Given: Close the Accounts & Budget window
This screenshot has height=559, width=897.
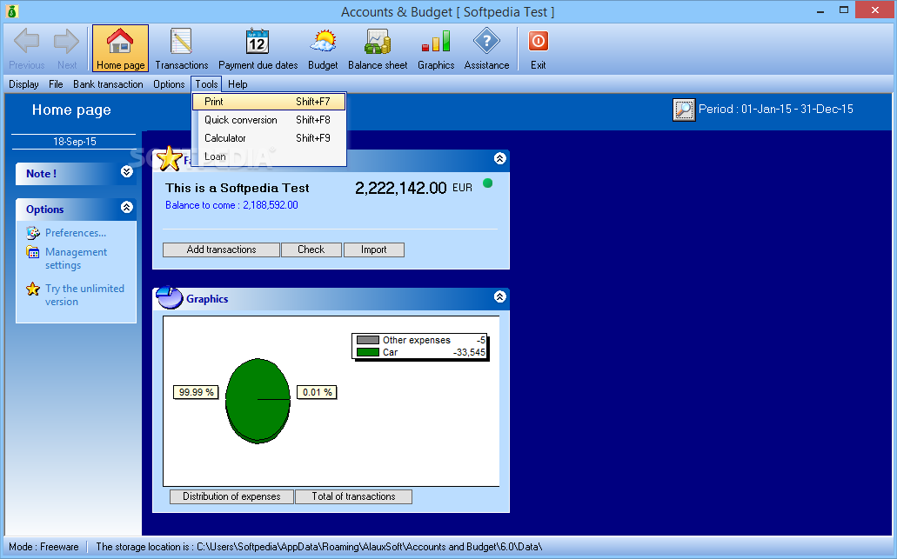Looking at the screenshot, I should 874,10.
